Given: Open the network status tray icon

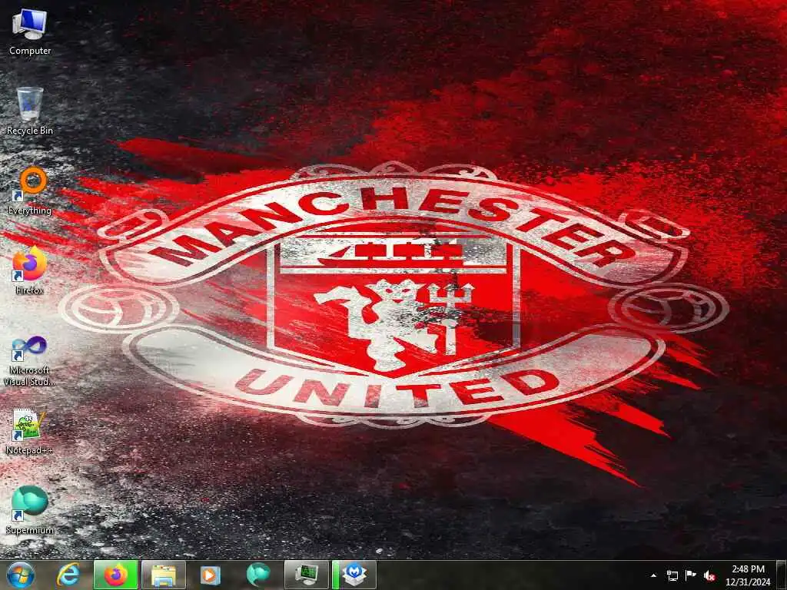Looking at the screenshot, I should pos(672,576).
